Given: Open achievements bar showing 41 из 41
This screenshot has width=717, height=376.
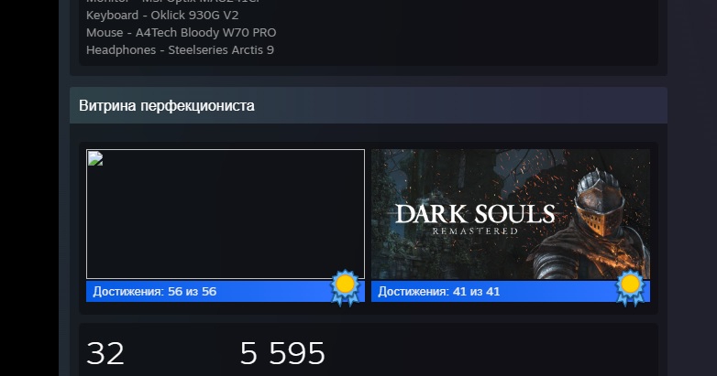Looking at the screenshot, I should 511,291.
